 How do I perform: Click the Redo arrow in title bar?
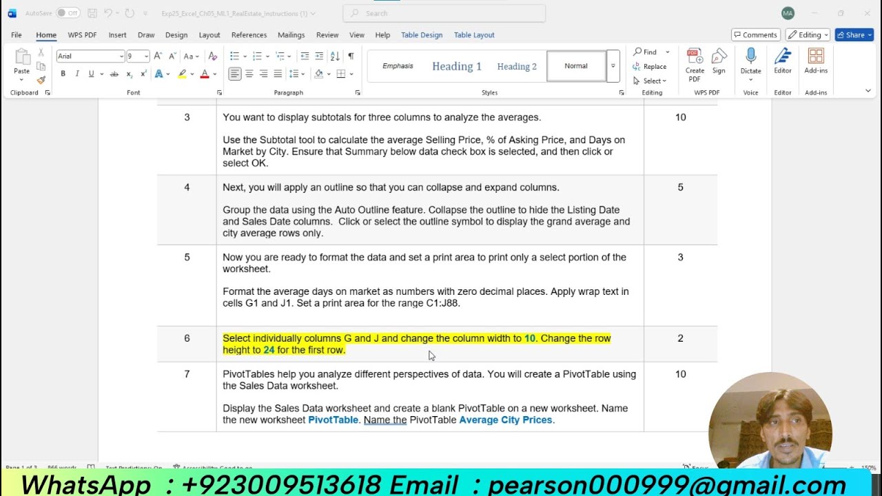coord(130,13)
